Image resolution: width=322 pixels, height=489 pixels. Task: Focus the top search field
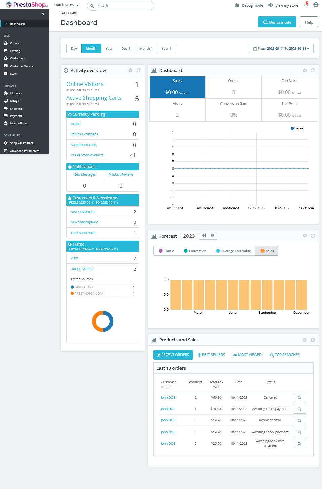pos(123,6)
